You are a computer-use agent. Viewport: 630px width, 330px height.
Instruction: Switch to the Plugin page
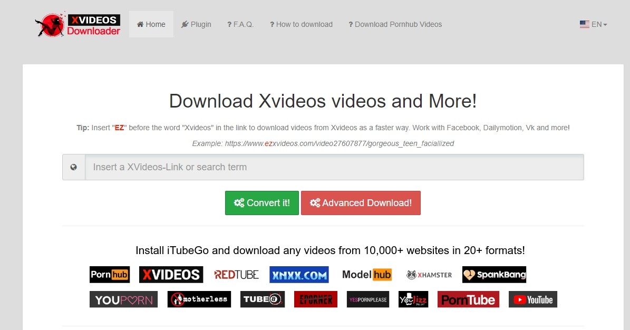click(196, 24)
